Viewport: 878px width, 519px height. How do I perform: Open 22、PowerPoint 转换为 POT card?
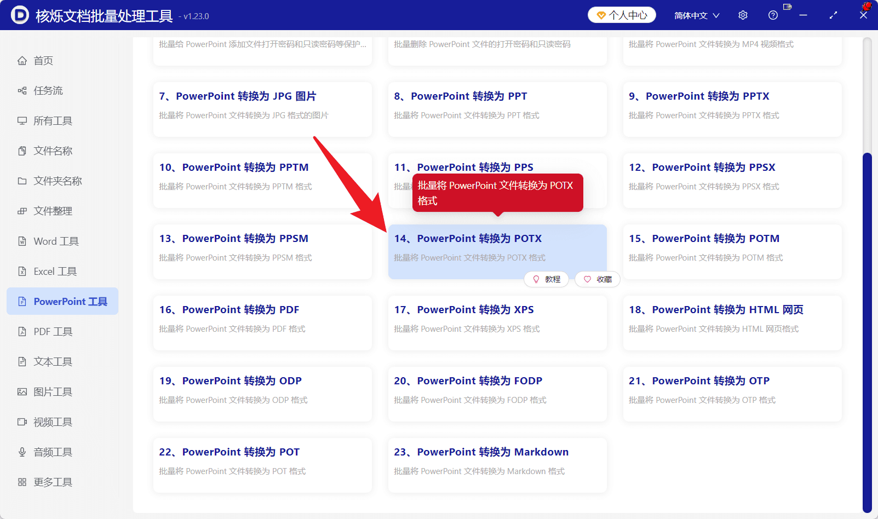click(262, 465)
